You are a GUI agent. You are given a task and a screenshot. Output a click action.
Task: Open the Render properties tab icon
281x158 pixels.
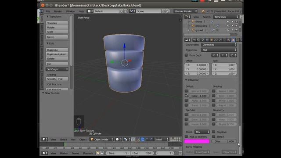pyautogui.click(x=195, y=40)
